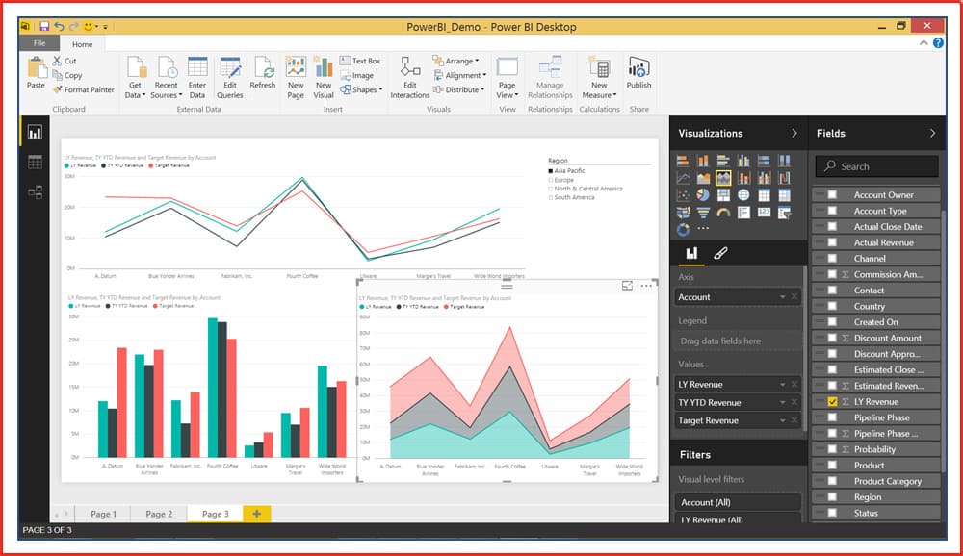963x556 pixels.
Task: Check the Account Owner field
Action: [832, 195]
